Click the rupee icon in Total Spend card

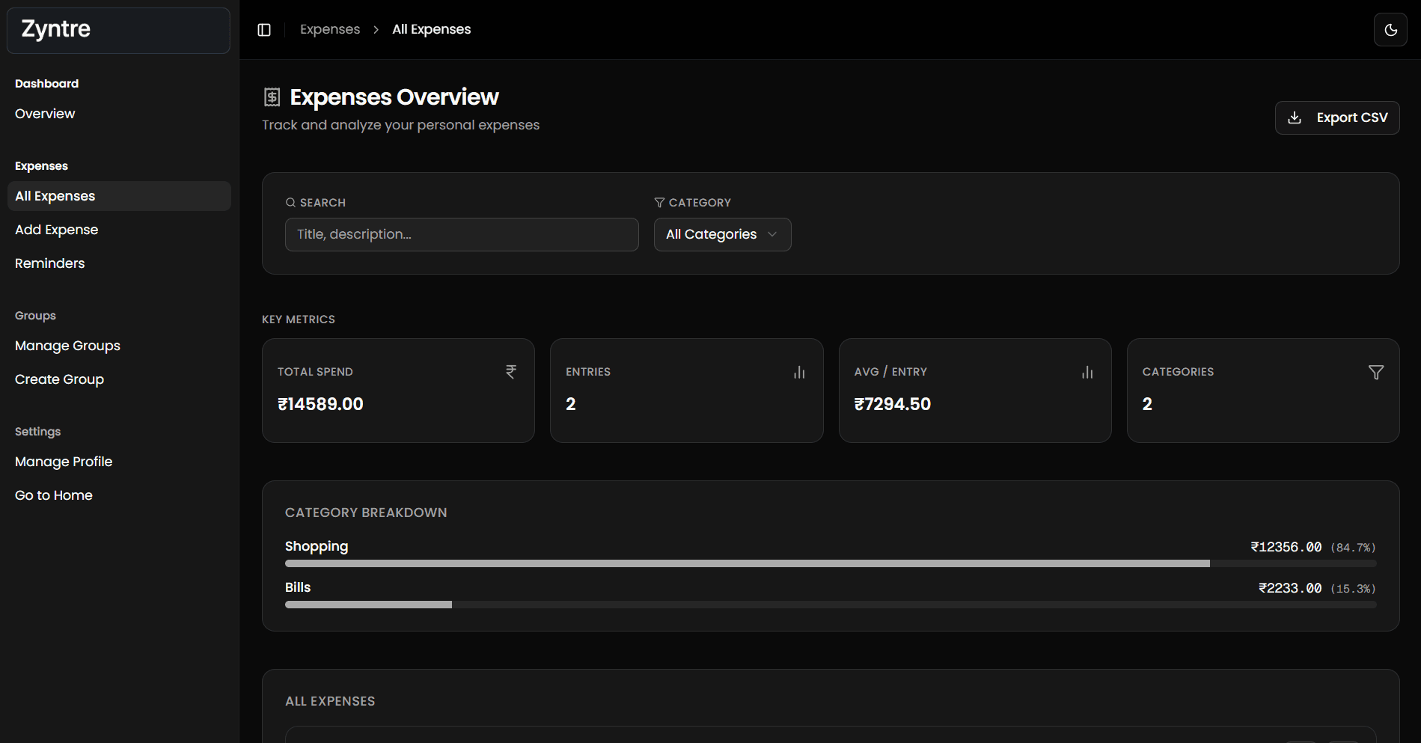511,372
